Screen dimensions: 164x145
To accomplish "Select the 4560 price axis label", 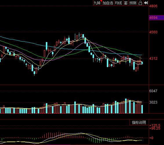I will click(x=153, y=32).
